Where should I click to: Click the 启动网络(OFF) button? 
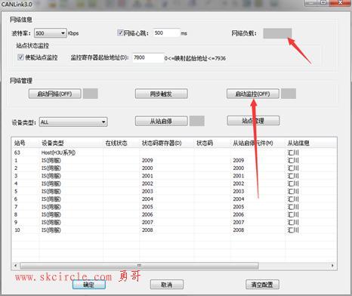[x=54, y=94]
